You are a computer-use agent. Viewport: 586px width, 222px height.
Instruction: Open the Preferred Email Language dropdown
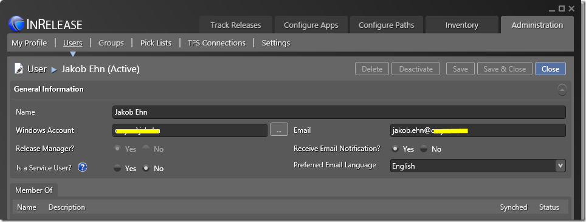[x=560, y=166]
